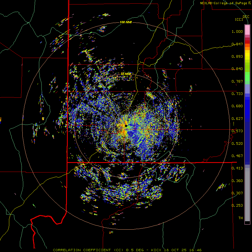The height and width of the screenshot is (252, 252).
Task: Select the 0.840 legend value
Action: (237, 69)
